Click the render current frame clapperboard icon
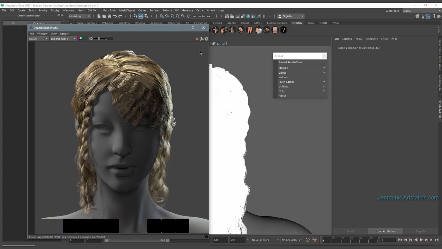The width and height of the screenshot is (442, 249). click(232, 16)
